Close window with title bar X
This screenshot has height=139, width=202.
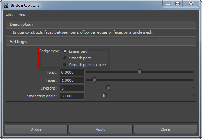191,4
